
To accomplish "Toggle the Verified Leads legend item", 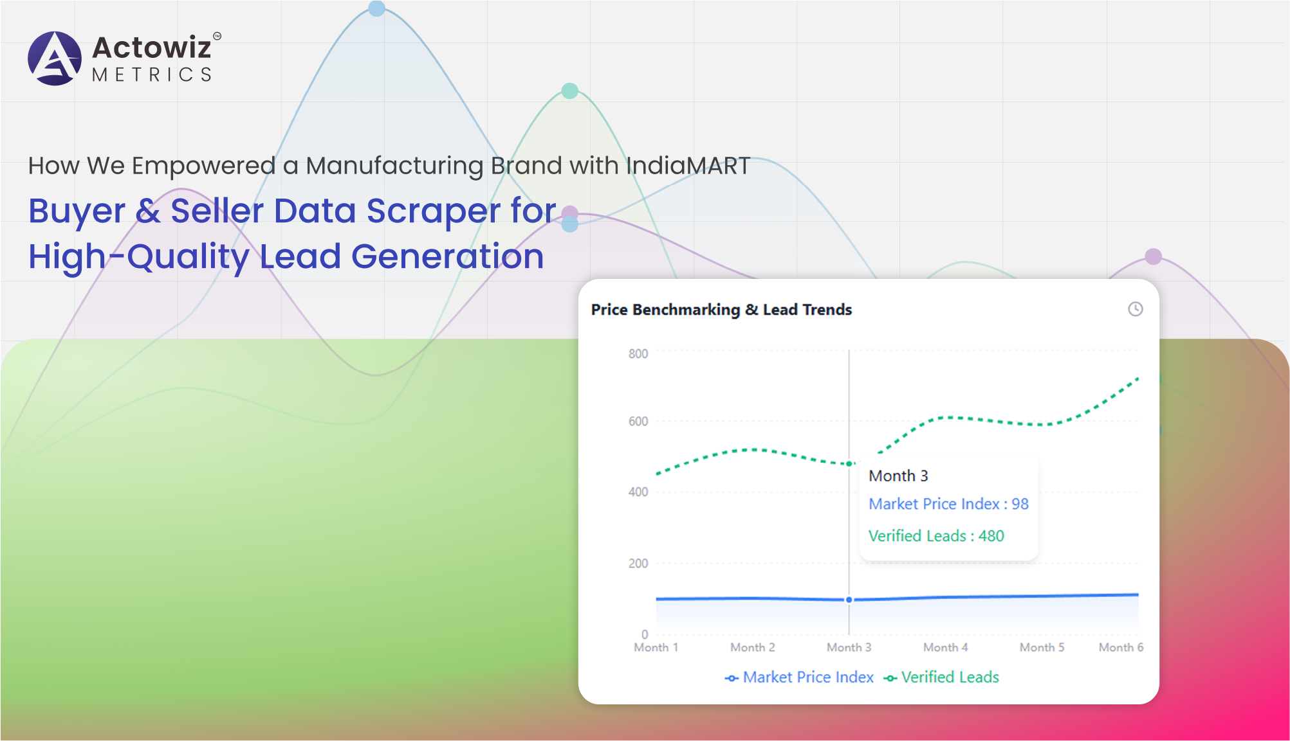I will 941,677.
